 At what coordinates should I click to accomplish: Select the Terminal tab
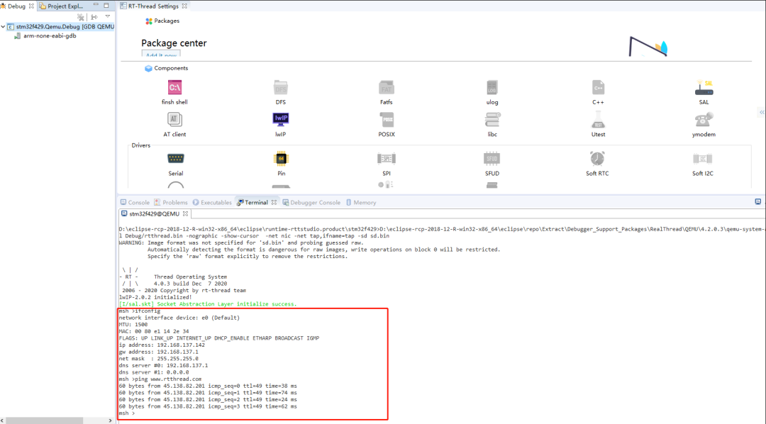coord(252,202)
